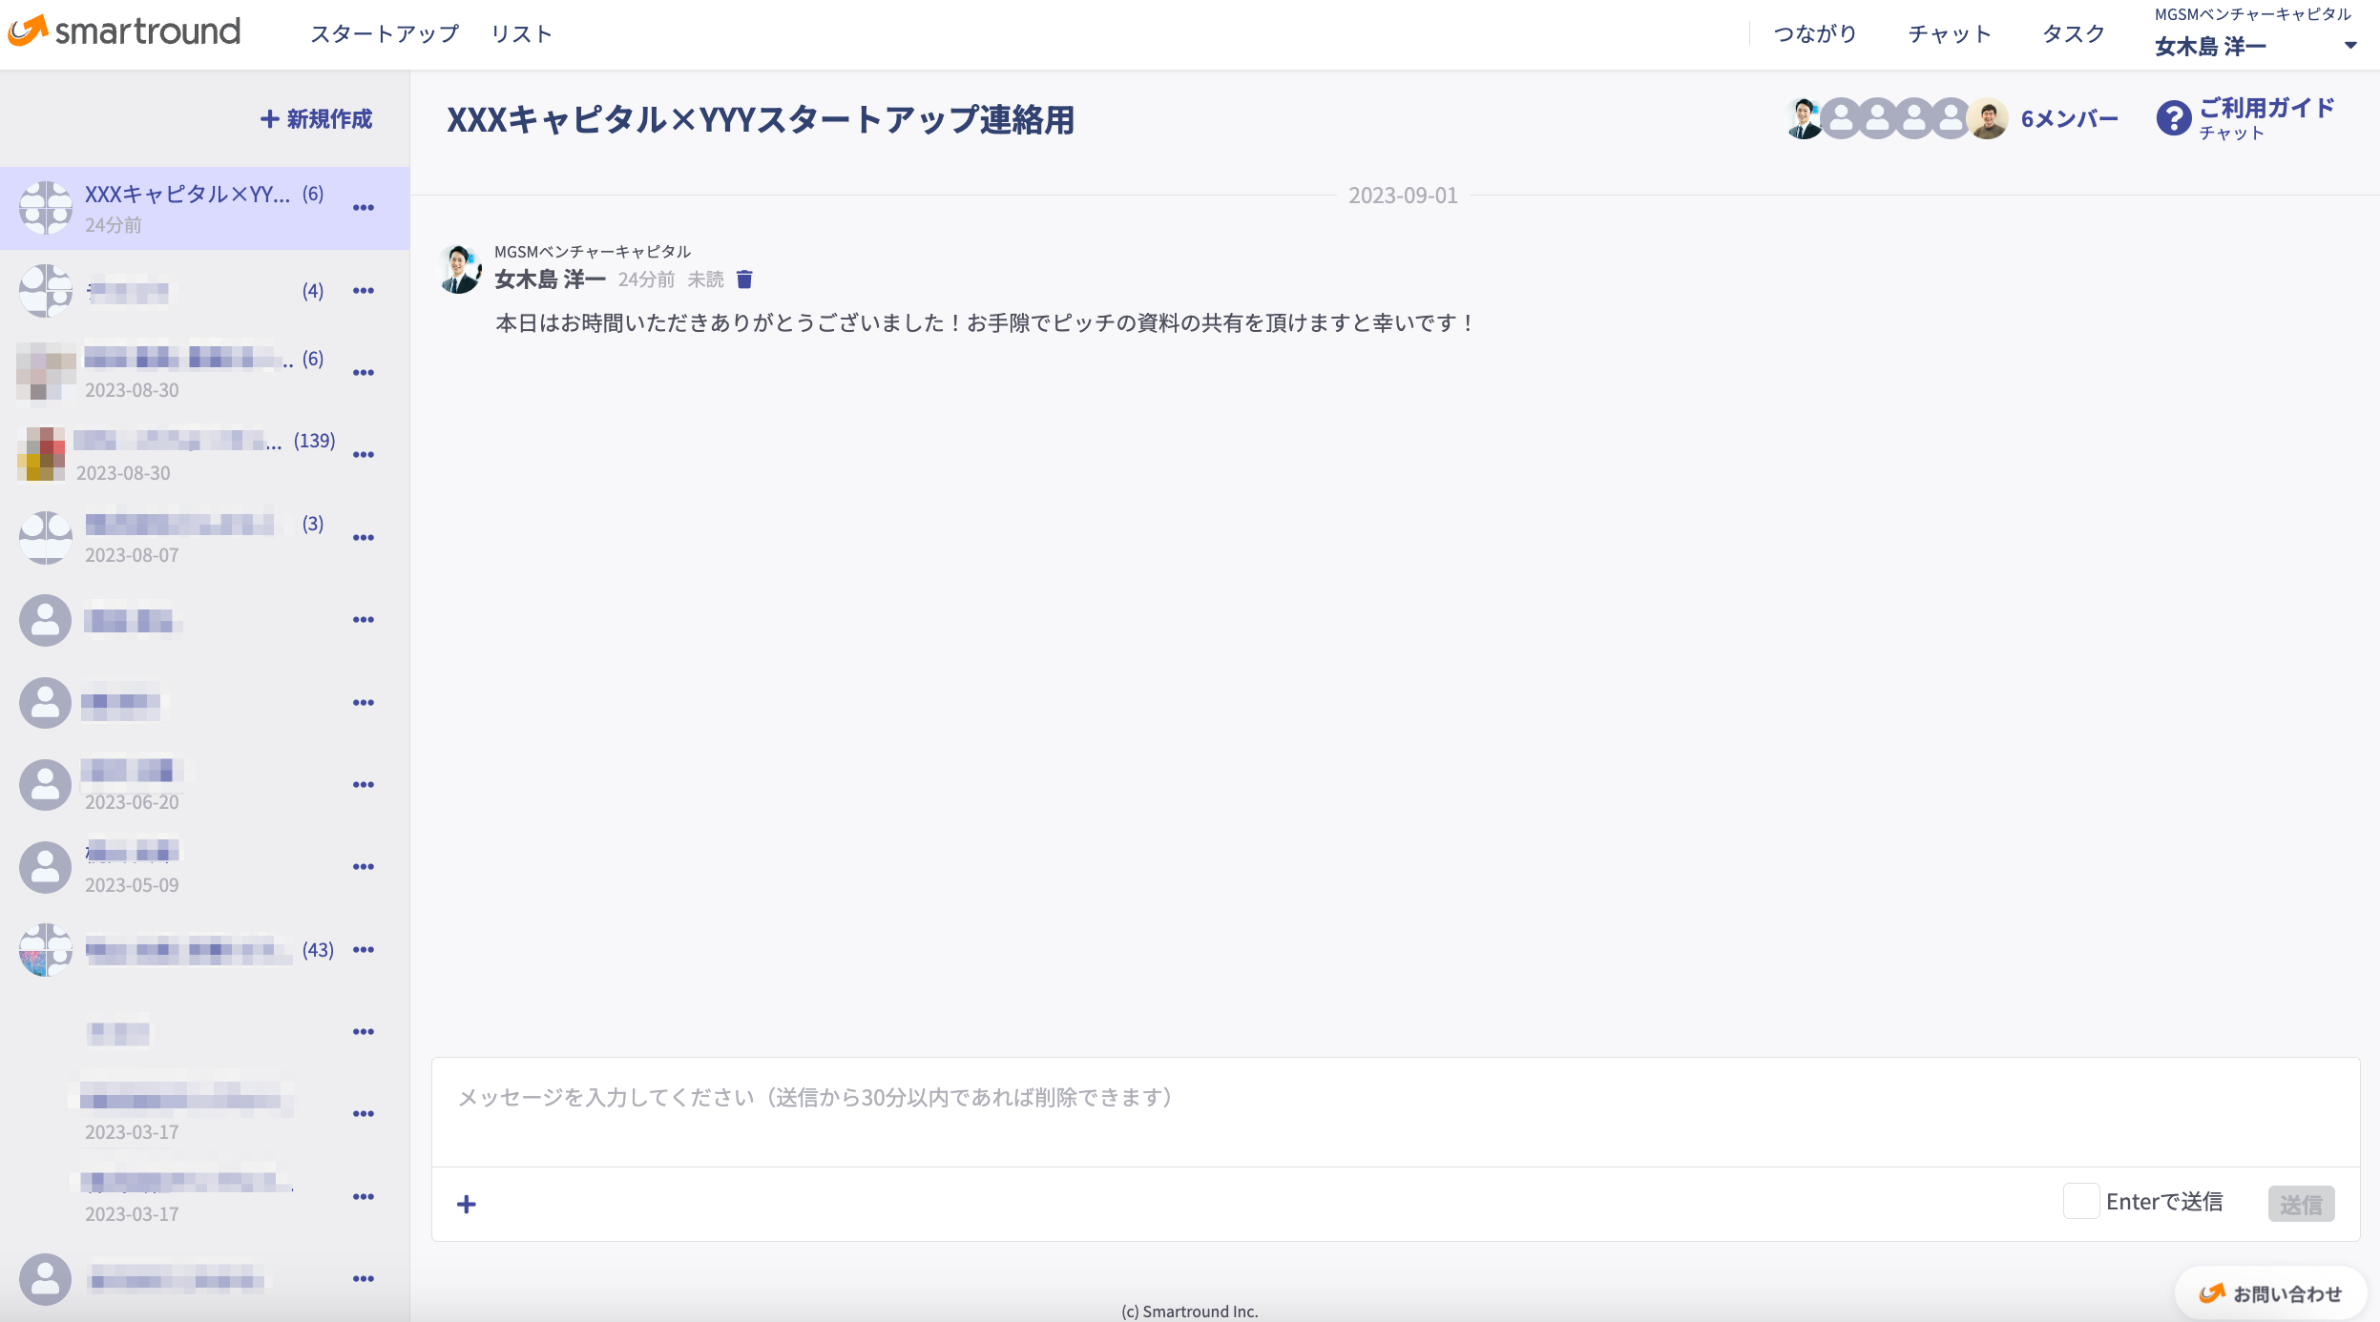Click the smartround logo
Screen dimensions: 2380x1322
click(x=124, y=31)
